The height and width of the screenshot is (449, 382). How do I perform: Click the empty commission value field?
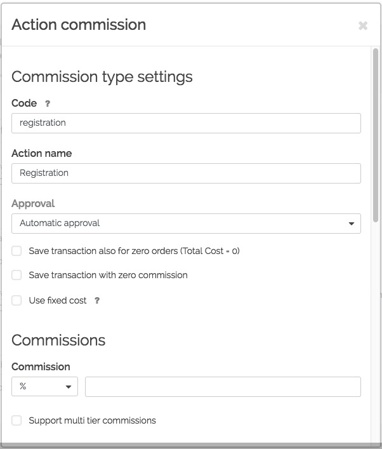(x=223, y=387)
